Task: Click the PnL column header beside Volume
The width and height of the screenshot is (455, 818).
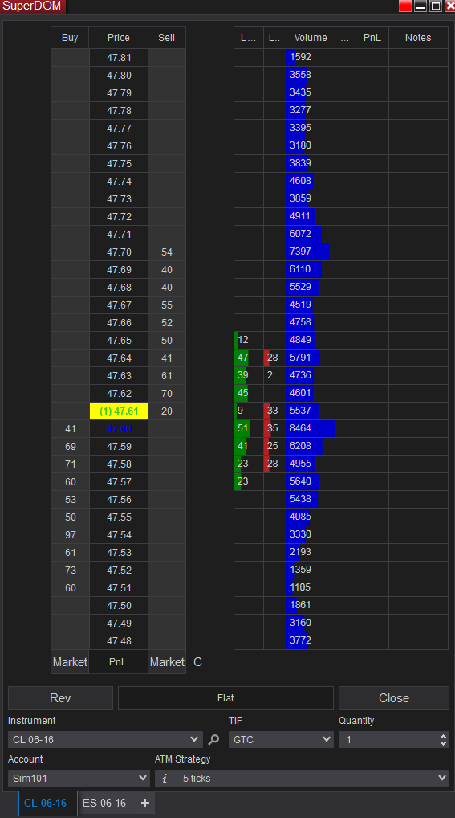Action: pyautogui.click(x=372, y=38)
